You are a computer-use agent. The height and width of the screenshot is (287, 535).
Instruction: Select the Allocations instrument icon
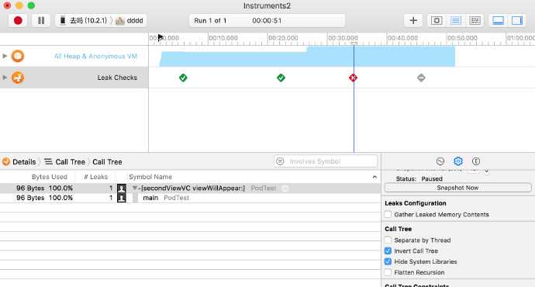point(18,56)
